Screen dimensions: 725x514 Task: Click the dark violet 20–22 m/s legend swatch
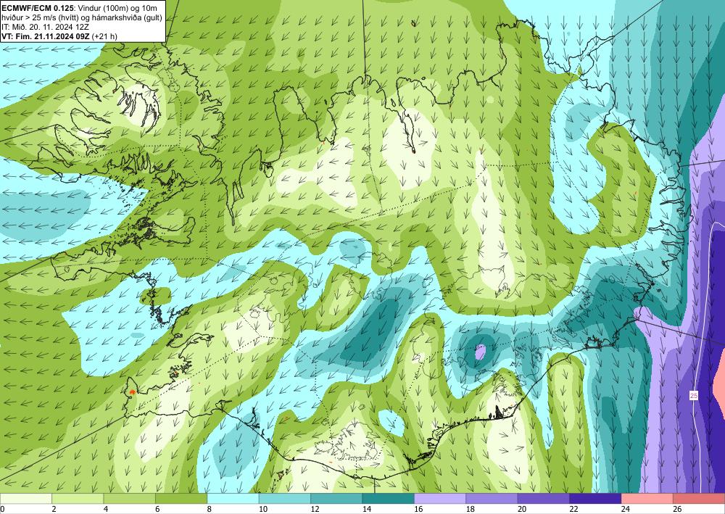pos(544,498)
